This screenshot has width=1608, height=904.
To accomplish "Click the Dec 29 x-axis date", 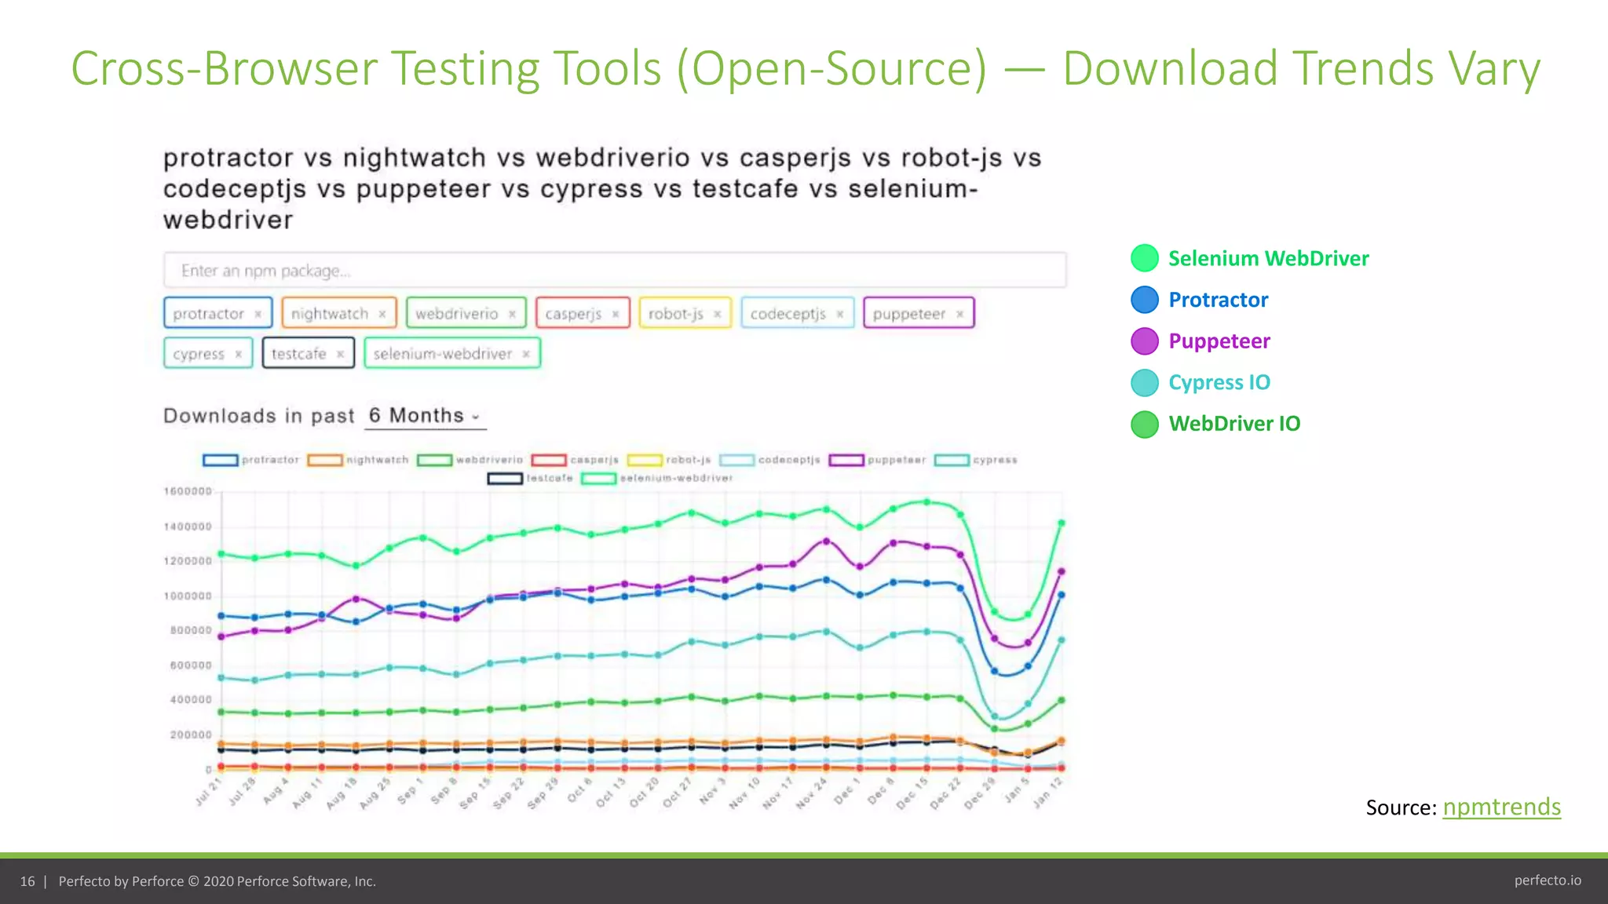I will click(980, 792).
